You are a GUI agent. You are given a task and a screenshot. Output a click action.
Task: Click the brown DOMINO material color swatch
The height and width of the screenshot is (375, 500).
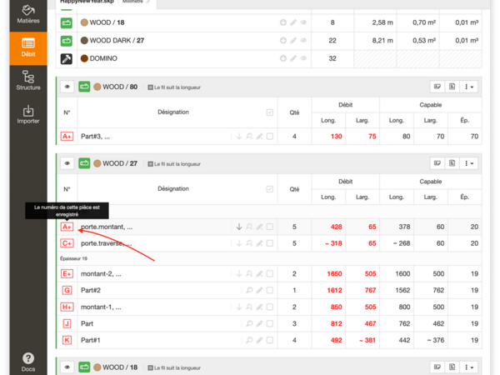tap(84, 58)
